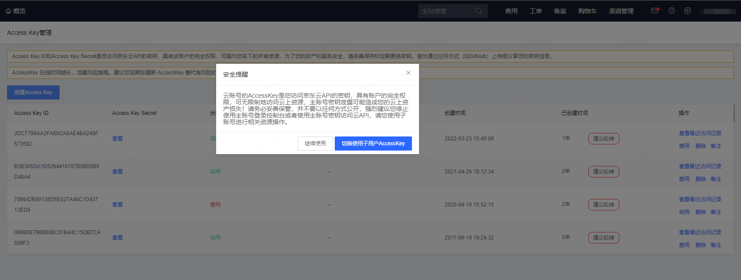Open the mail notifications icon

[655, 11]
